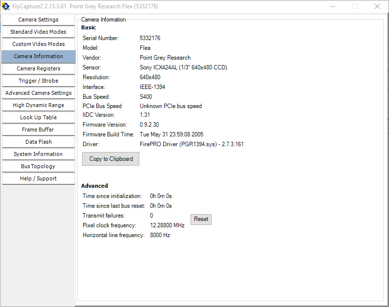This screenshot has width=389, height=307.
Task: Select the Camera Information tab
Action: click(x=38, y=56)
